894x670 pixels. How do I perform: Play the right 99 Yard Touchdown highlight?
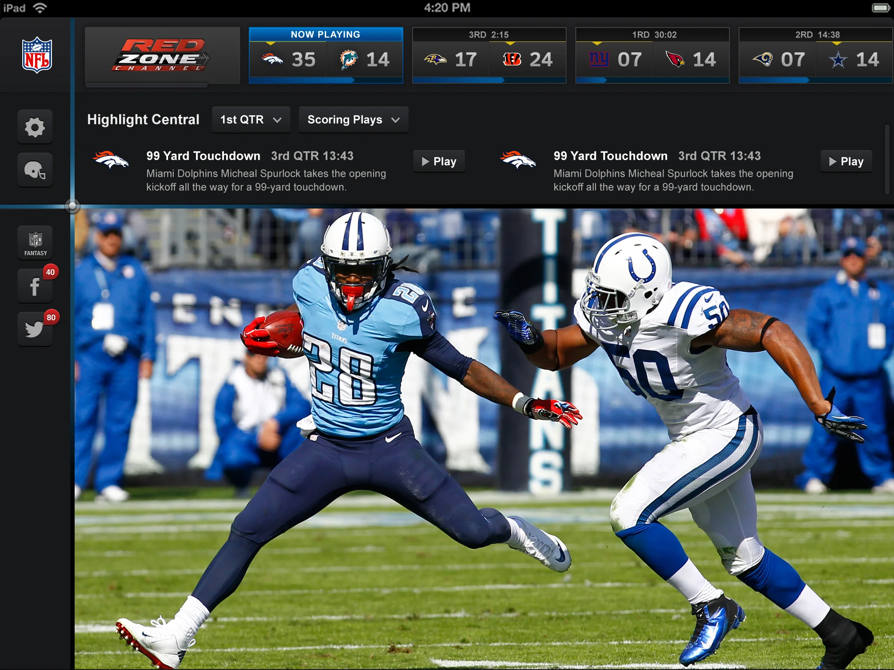[846, 161]
